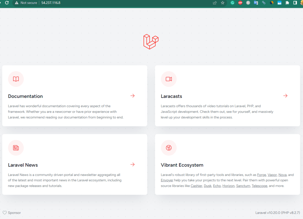This screenshot has height=219, width=303.
Task: Follow the Telescope link
Action: [x=260, y=186]
